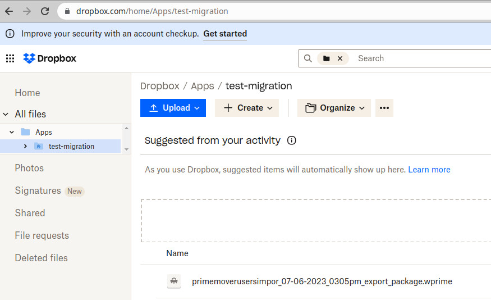The width and height of the screenshot is (491, 300).
Task: Open File requests in the sidebar
Action: (x=42, y=236)
